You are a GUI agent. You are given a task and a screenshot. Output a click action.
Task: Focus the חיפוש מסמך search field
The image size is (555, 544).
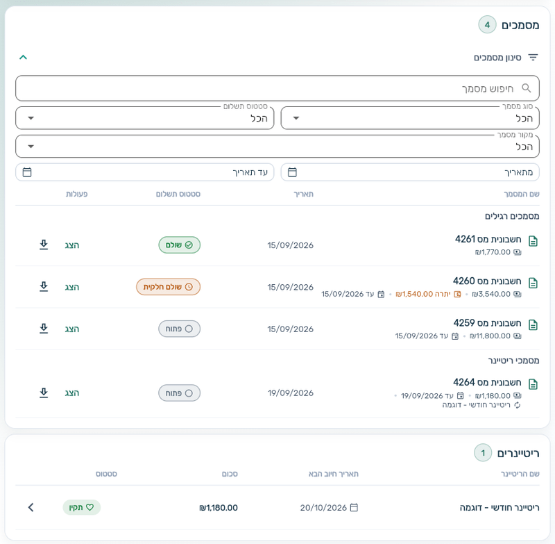pyautogui.click(x=277, y=88)
